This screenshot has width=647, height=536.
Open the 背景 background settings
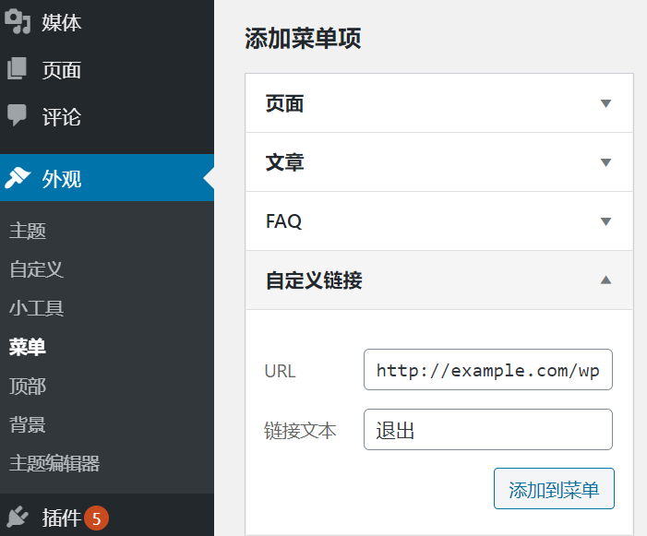[28, 424]
